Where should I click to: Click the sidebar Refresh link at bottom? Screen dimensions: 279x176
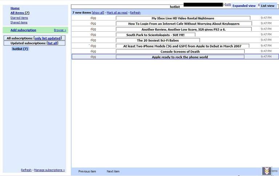26,170
